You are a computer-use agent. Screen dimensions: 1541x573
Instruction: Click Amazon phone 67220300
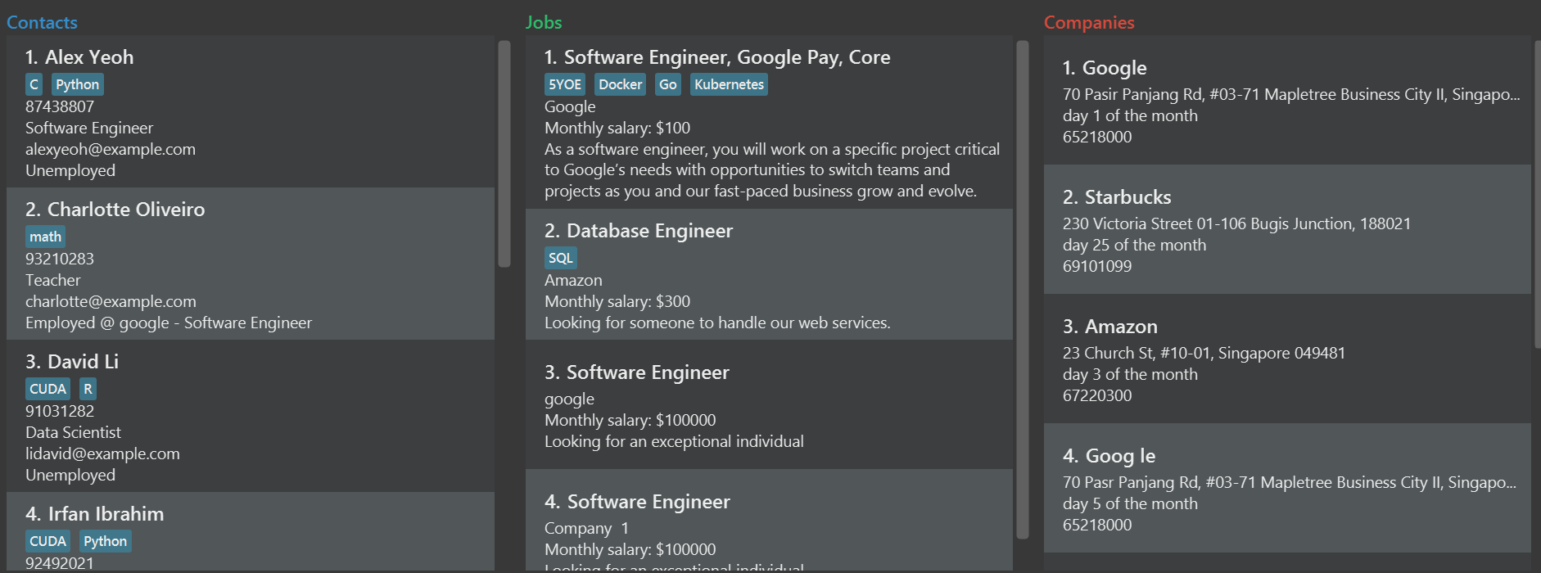click(x=1097, y=395)
